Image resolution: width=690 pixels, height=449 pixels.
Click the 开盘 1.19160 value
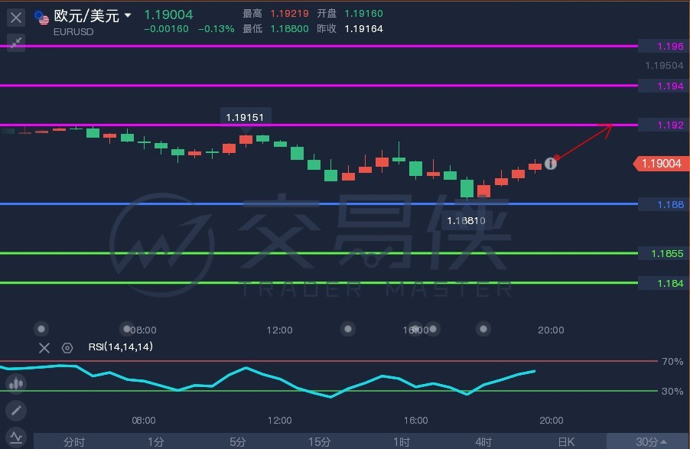pyautogui.click(x=363, y=14)
